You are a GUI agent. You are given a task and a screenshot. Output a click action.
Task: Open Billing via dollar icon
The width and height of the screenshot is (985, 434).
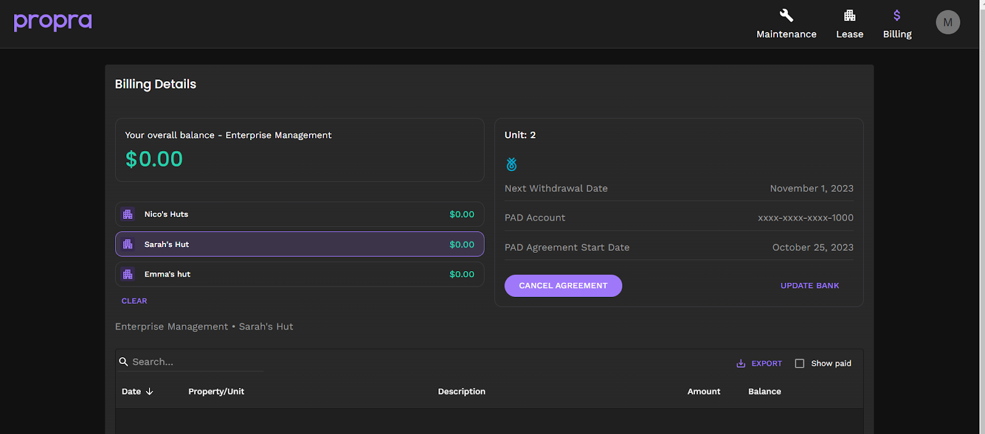click(x=897, y=15)
